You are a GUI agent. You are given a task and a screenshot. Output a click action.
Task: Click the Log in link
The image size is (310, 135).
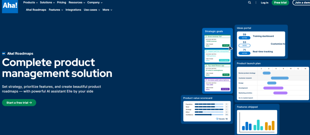[x=265, y=2]
